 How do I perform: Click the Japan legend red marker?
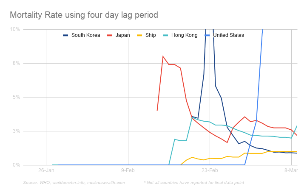(110, 35)
